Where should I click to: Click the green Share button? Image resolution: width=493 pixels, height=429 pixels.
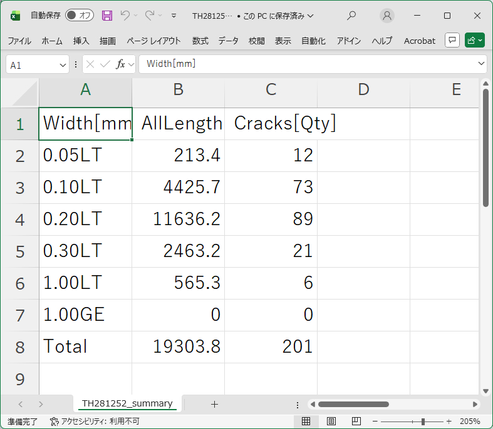[x=474, y=40]
